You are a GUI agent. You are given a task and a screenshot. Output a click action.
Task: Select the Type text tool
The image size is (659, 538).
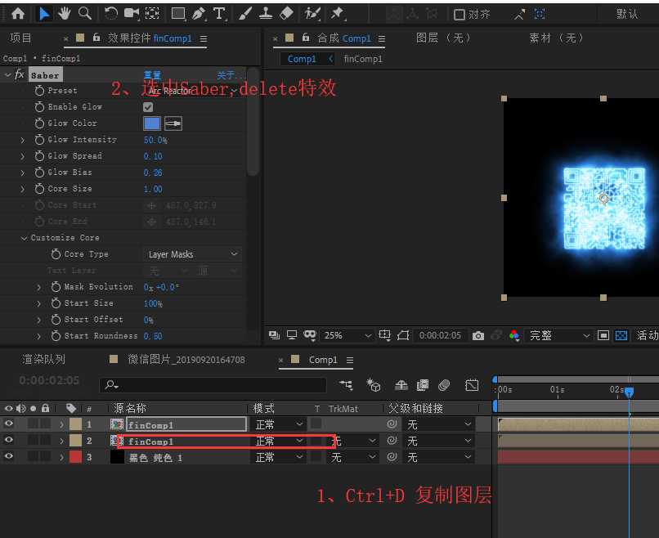click(x=219, y=14)
